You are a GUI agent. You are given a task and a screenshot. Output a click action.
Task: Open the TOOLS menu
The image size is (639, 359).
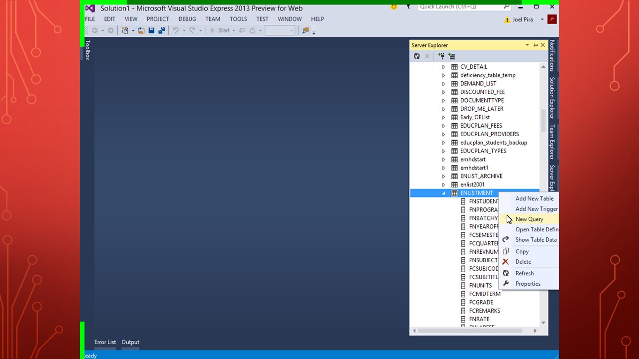point(238,19)
